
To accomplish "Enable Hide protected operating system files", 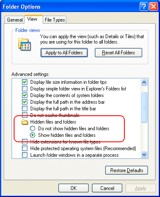I will click(x=25, y=148).
